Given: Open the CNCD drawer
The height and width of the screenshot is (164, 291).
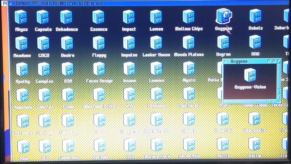Looking at the screenshot, I should pos(44,44).
